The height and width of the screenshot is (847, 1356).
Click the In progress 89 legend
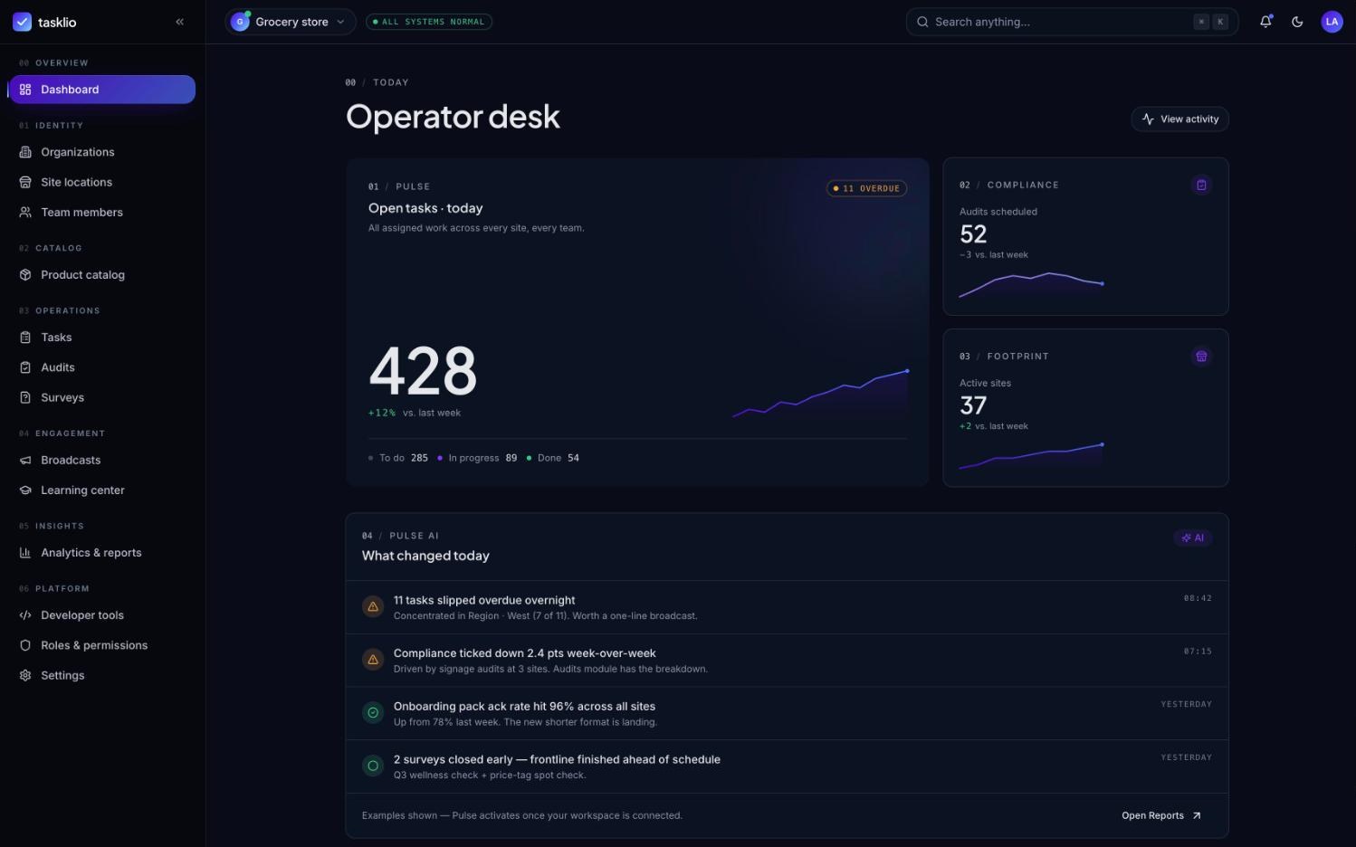pyautogui.click(x=477, y=458)
